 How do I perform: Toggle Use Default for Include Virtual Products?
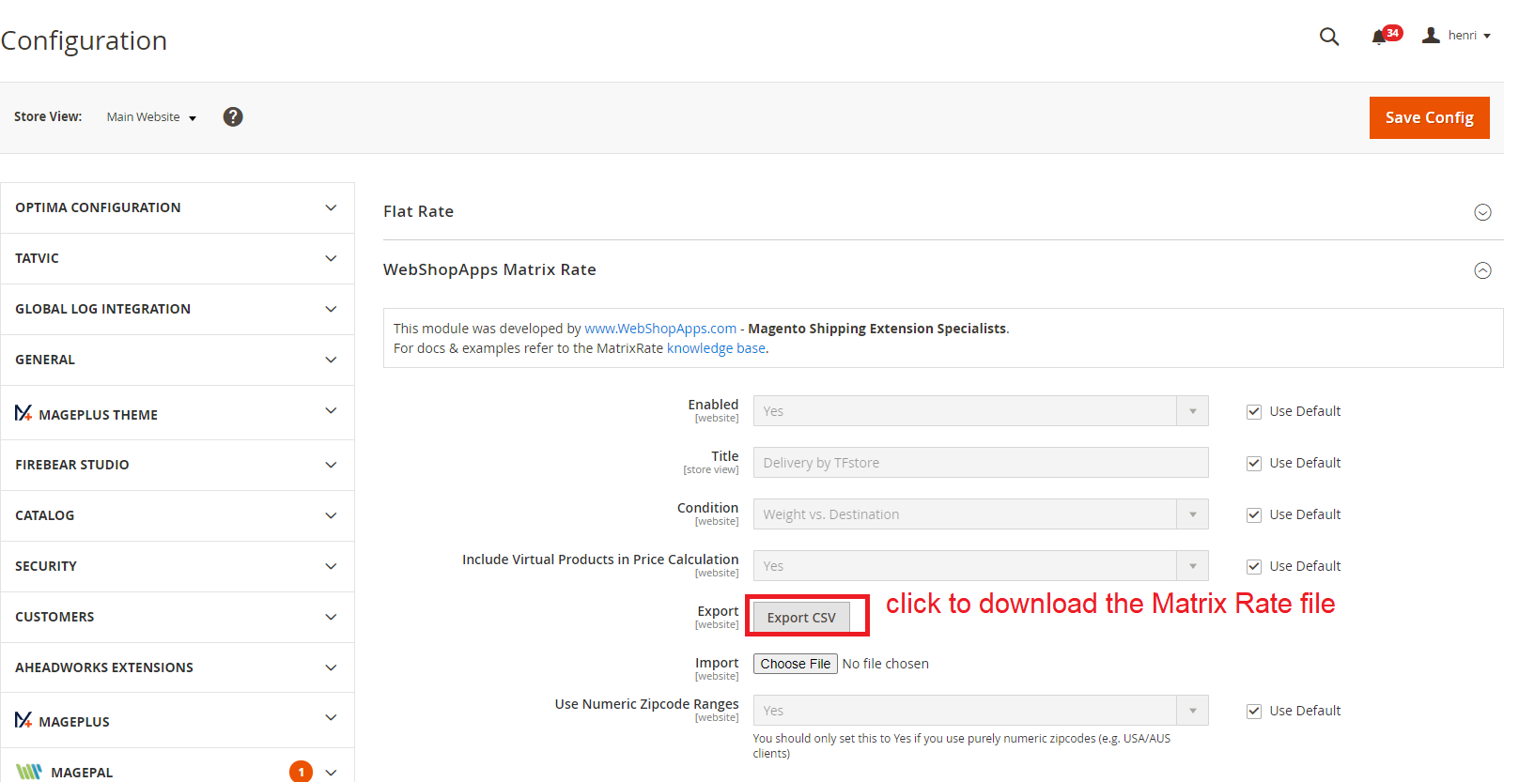click(x=1253, y=566)
